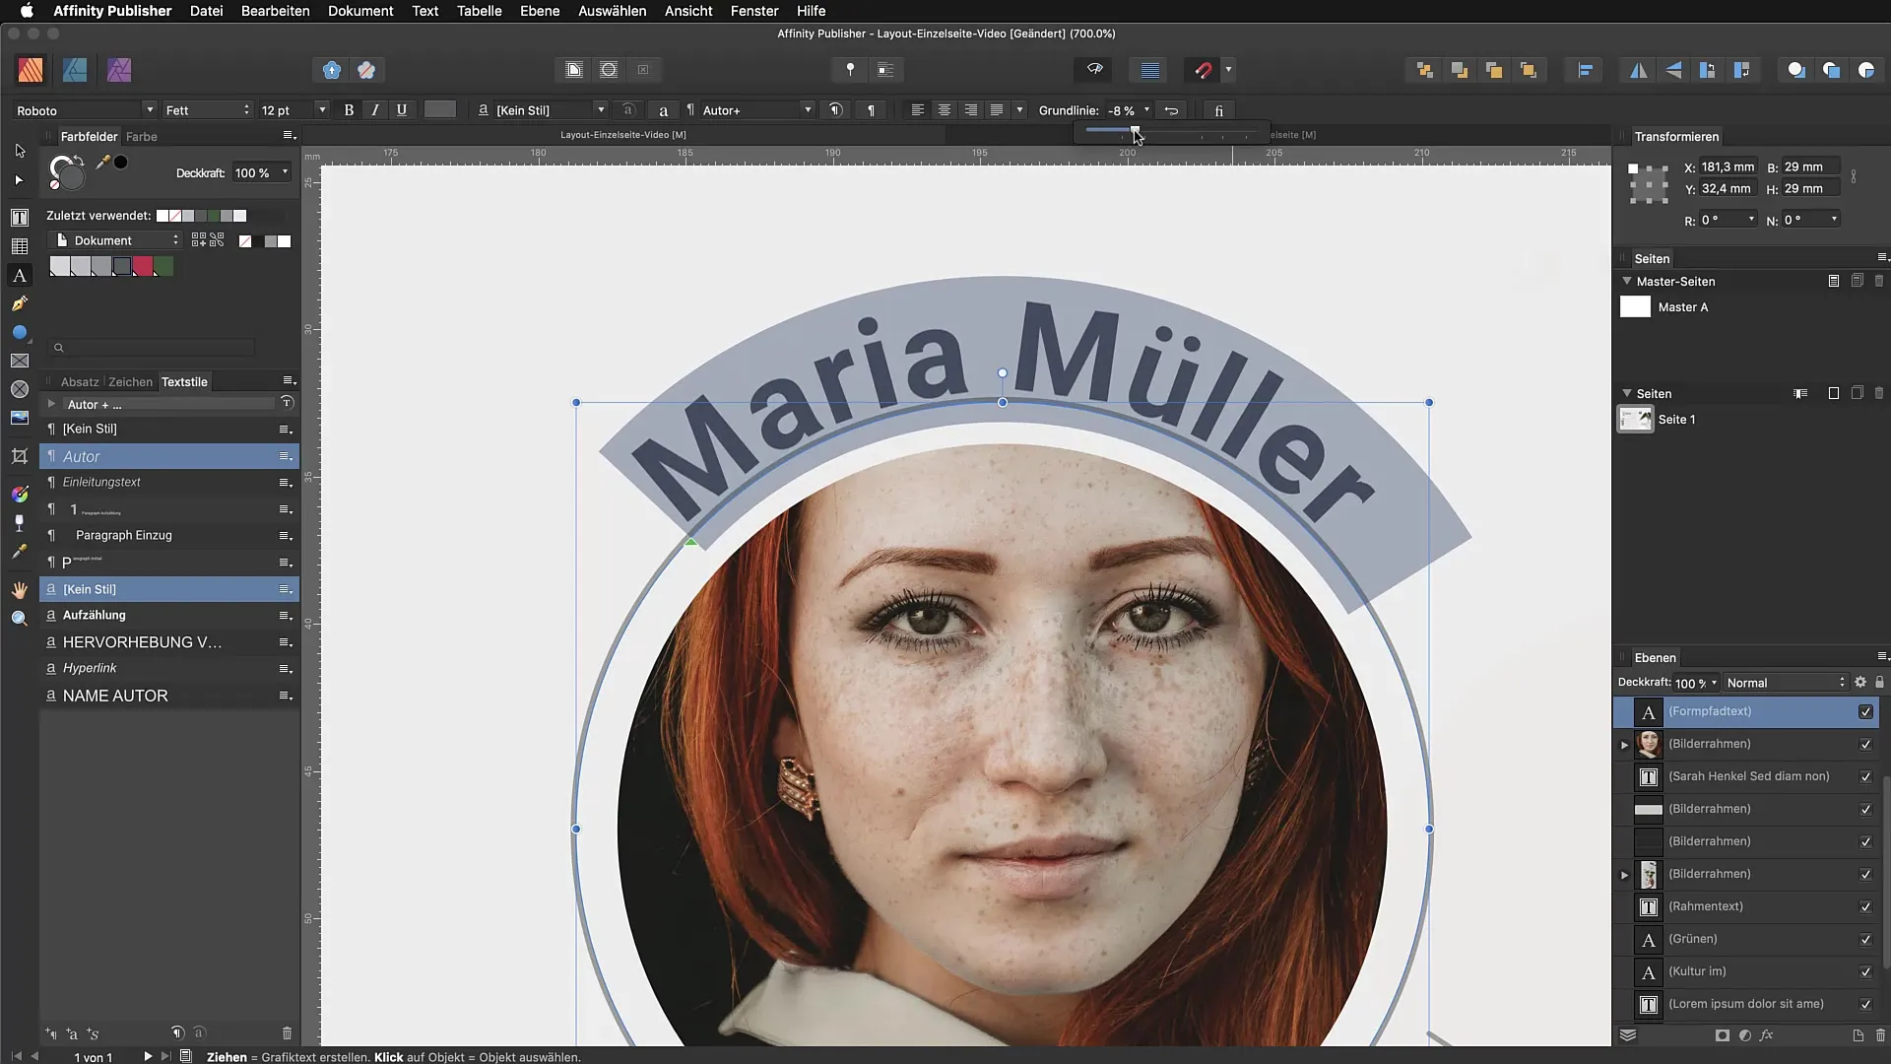This screenshot has width=1891, height=1064.
Task: Select the Seite 1 page thumbnail
Action: 1635,419
